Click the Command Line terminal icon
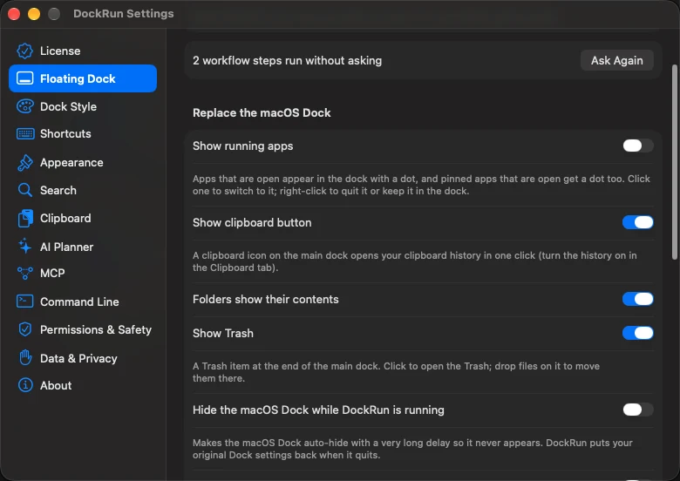Screen dimensions: 680x481 point(24,301)
